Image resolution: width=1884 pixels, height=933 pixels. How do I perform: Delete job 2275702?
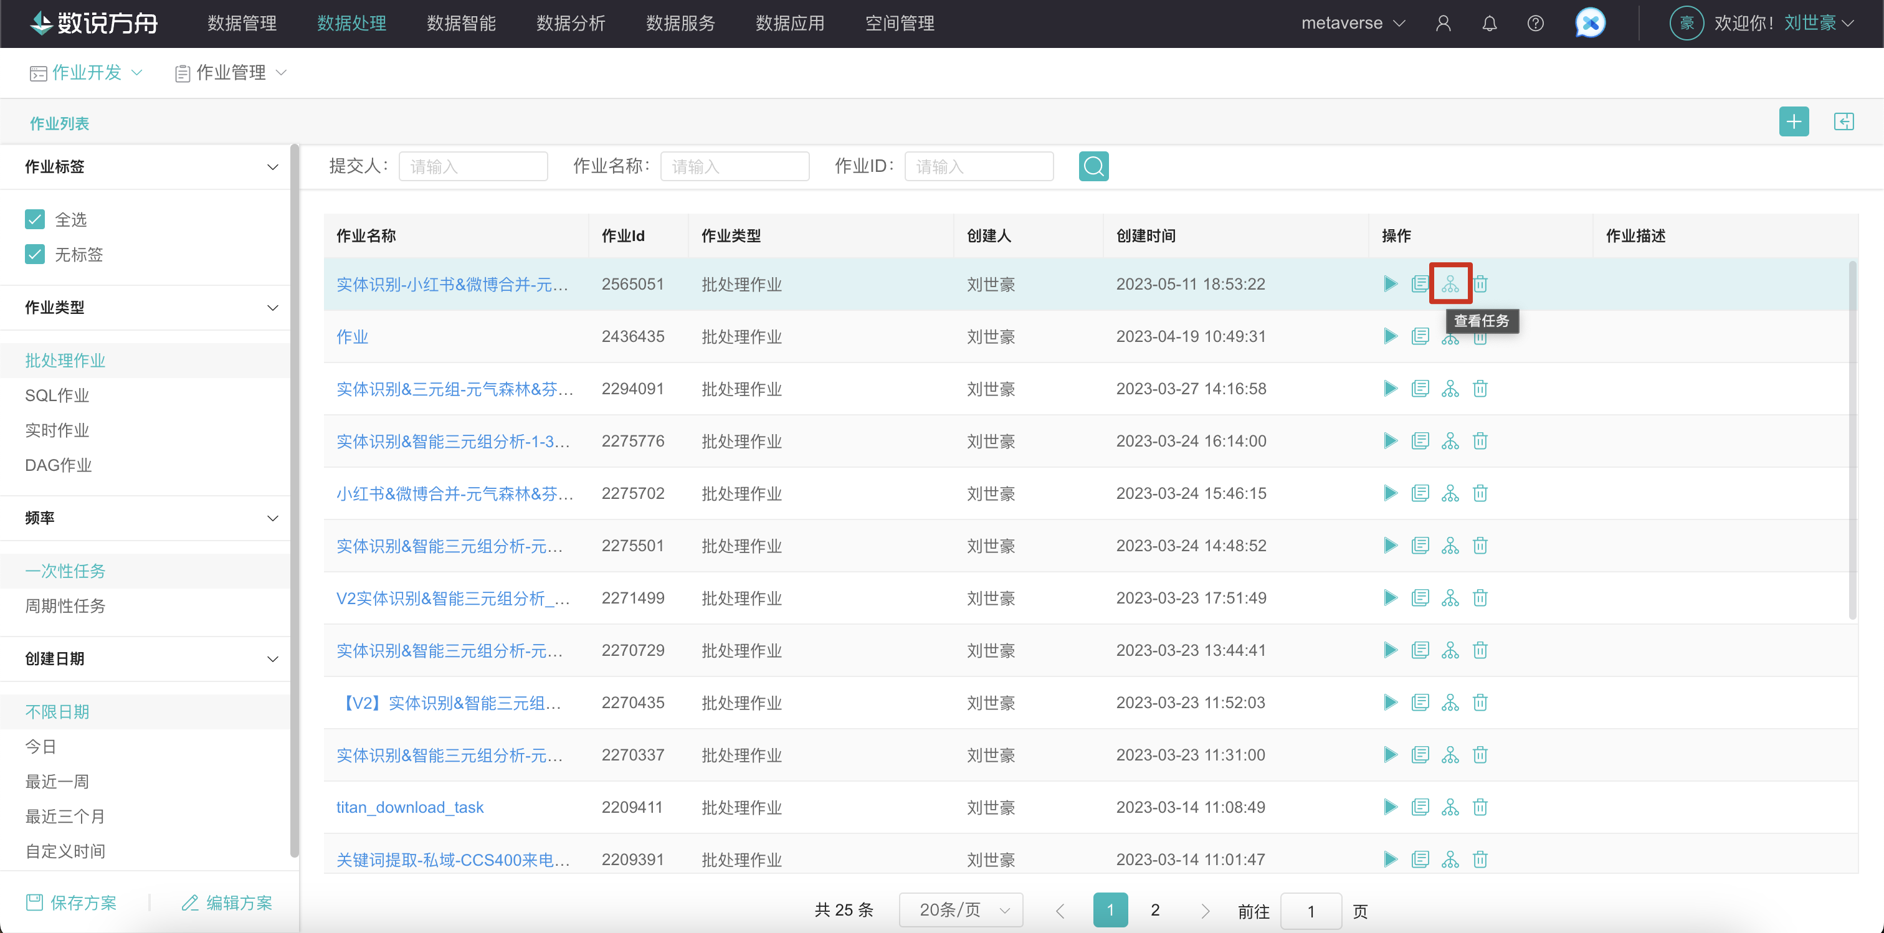(x=1480, y=493)
